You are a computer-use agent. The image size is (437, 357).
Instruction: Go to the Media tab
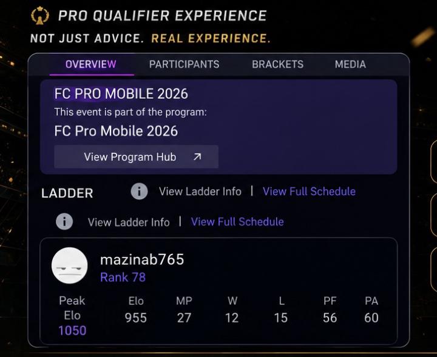(x=350, y=64)
